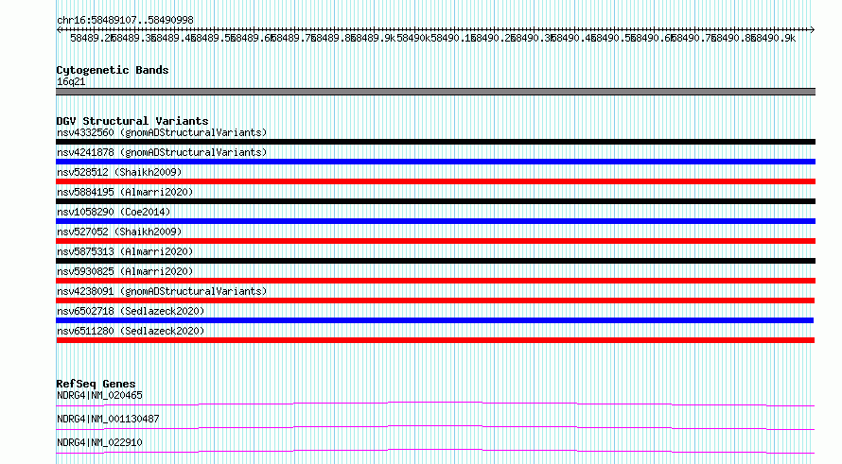Click ruler tick label 58490.9k
The width and height of the screenshot is (842, 464).
click(773, 38)
